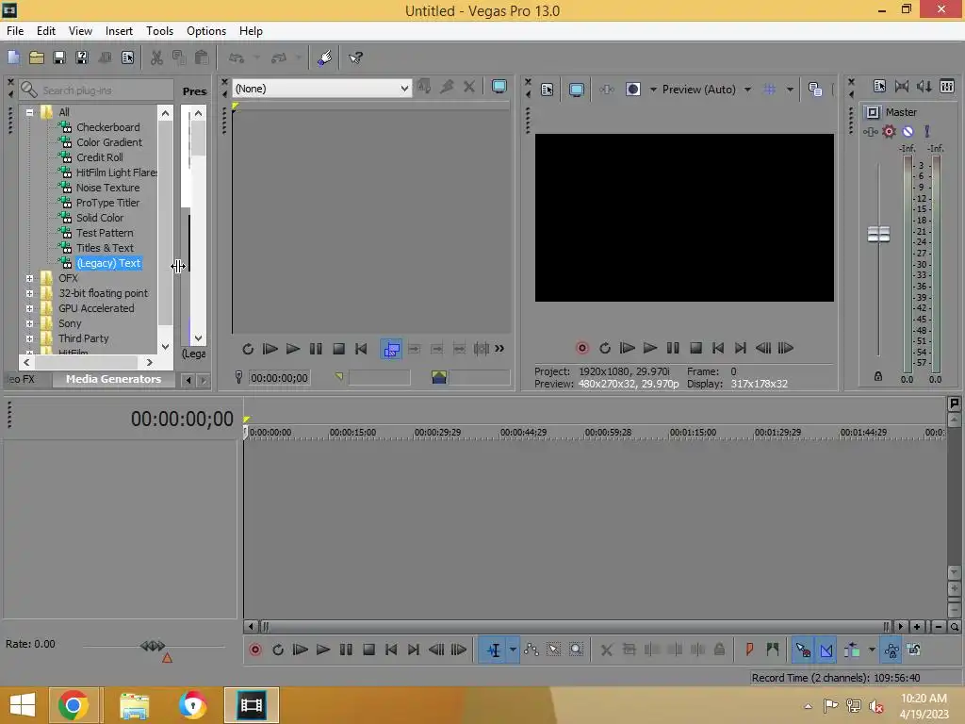Open Normal Edit tool dropdown arrow
Screen dimensions: 965x724
tap(513, 650)
